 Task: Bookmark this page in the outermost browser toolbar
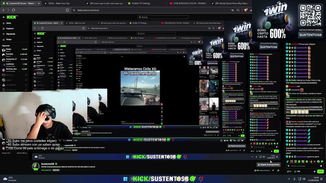tap(67, 10)
